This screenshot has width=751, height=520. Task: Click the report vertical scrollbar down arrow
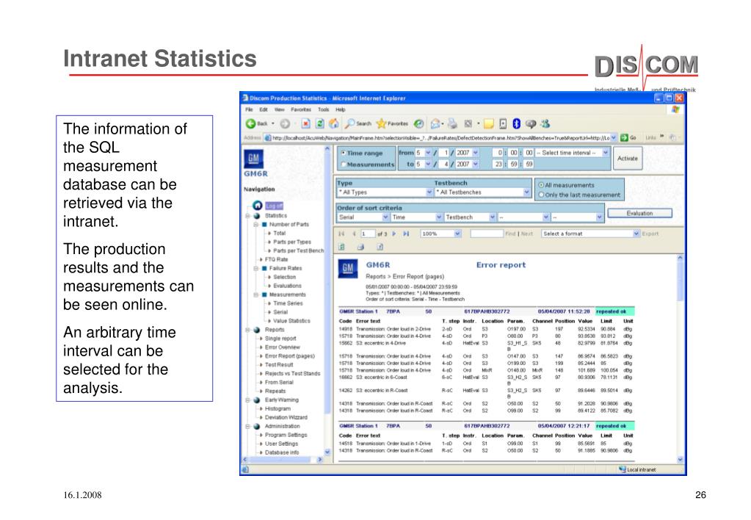click(680, 460)
